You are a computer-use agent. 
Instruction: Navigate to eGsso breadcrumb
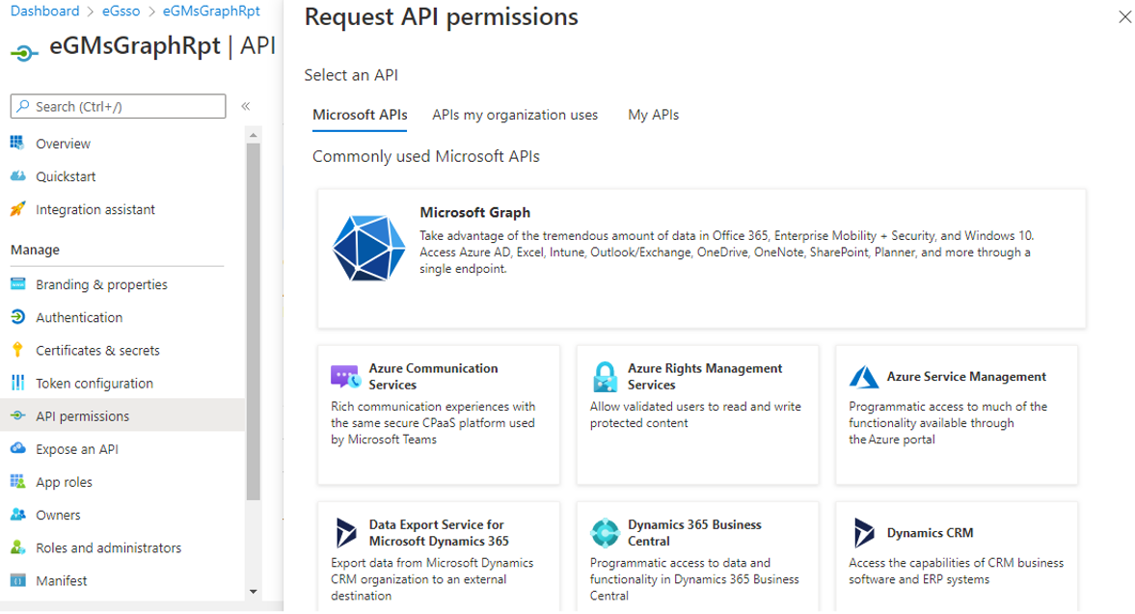click(x=121, y=11)
